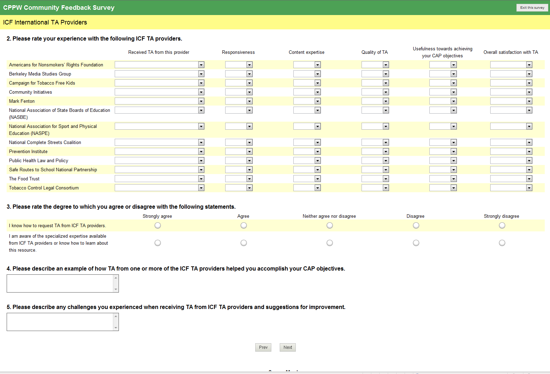Select Strongly agree for knowing how to request TA
This screenshot has height=374, width=550.
click(158, 225)
